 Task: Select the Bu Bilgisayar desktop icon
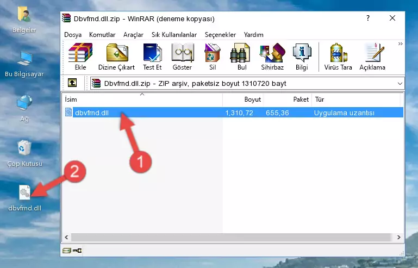(x=24, y=64)
